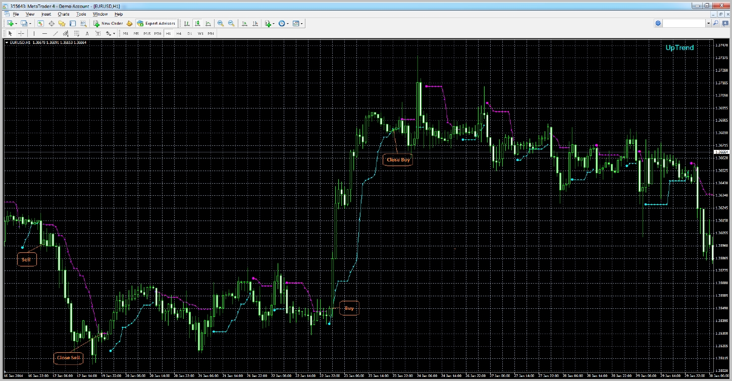Click the UpTrend indicator label
The width and height of the screenshot is (732, 381).
click(679, 47)
